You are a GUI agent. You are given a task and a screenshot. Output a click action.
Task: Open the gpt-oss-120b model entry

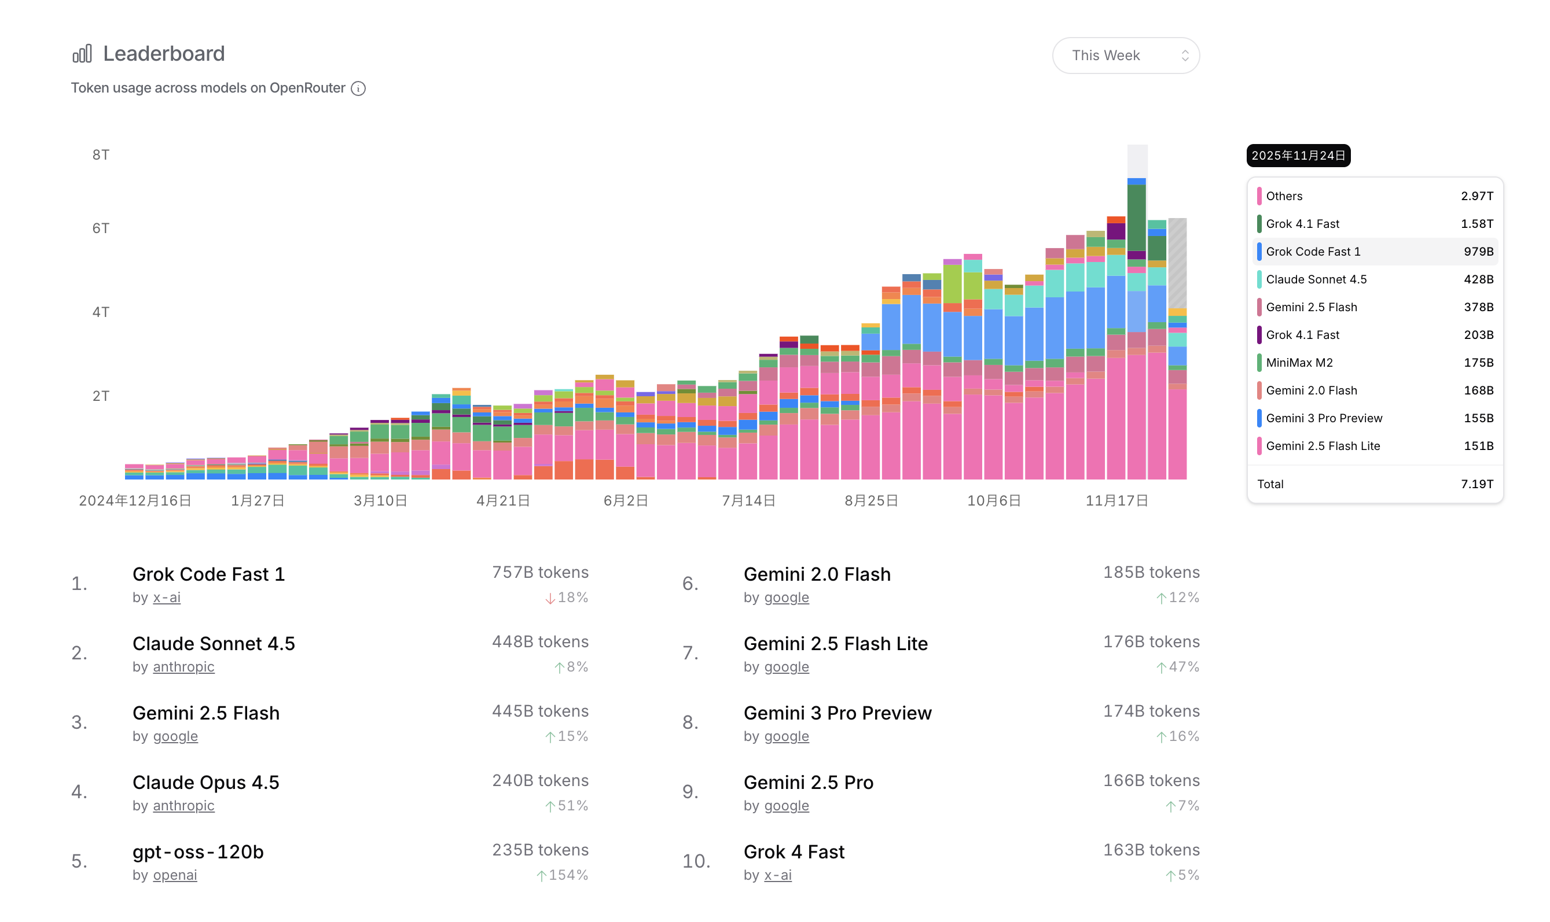click(x=197, y=852)
